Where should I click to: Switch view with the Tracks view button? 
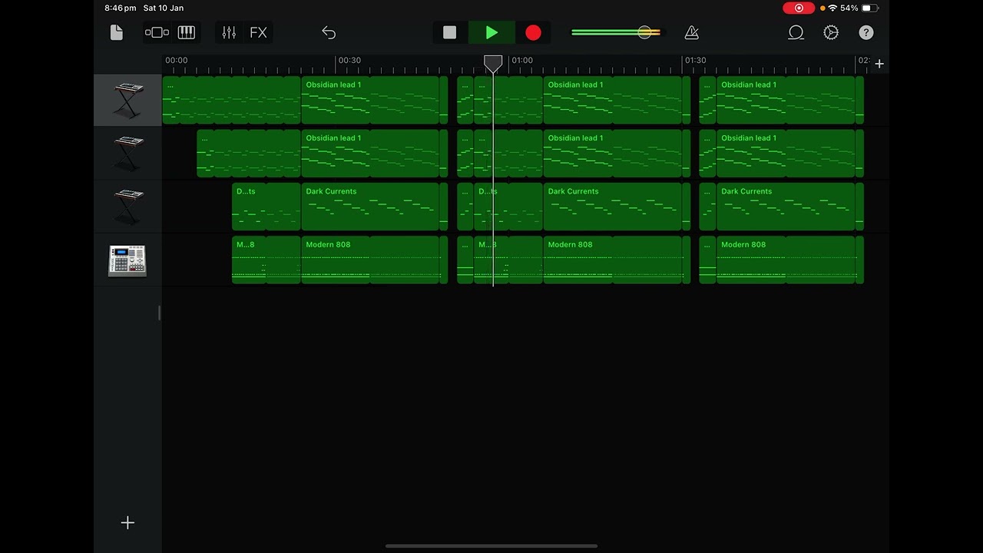click(x=157, y=32)
